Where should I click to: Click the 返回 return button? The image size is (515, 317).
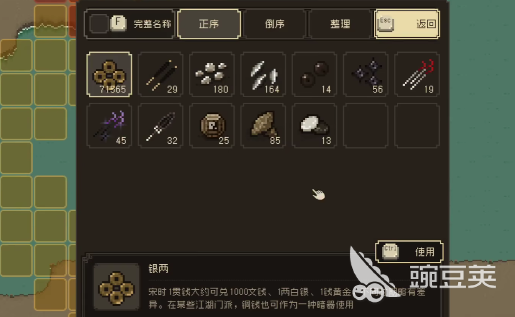point(407,24)
